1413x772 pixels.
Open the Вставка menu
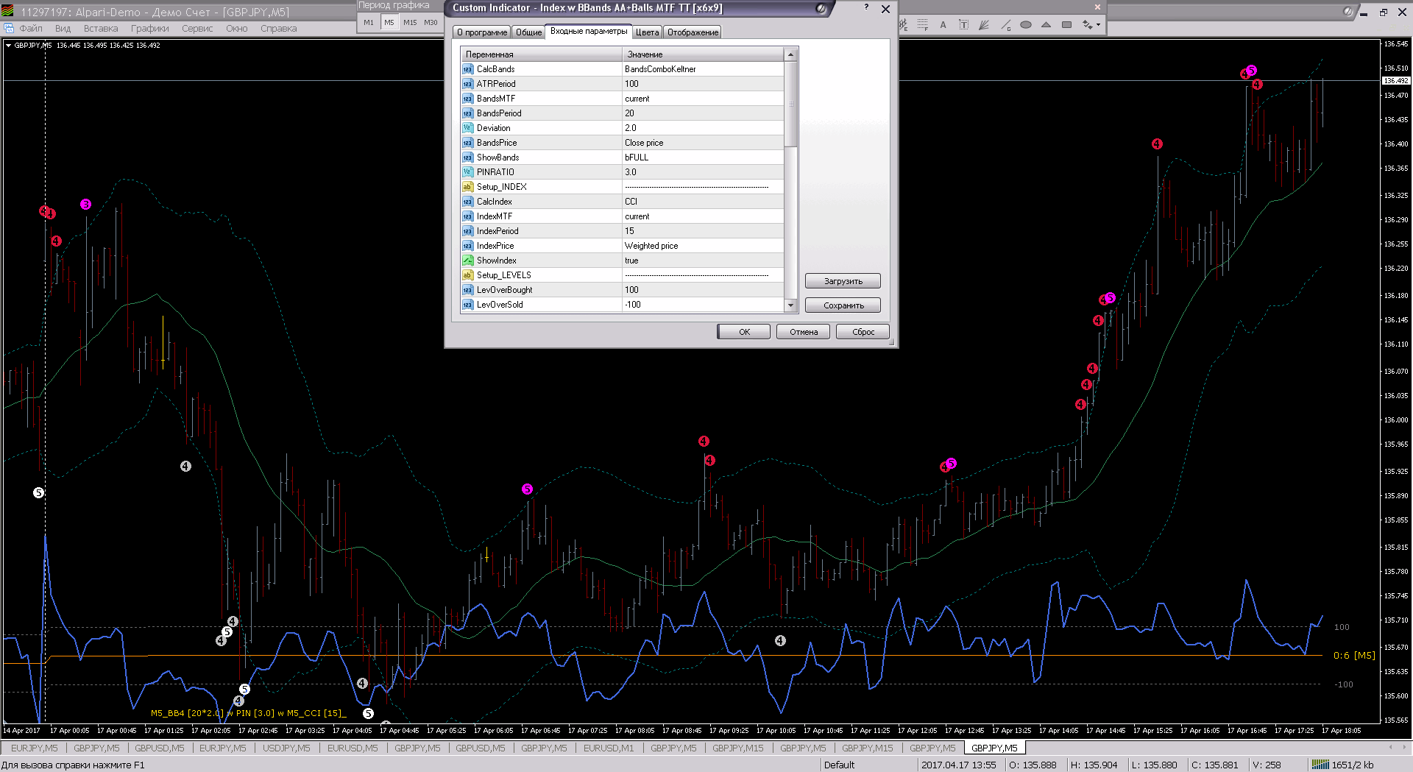tap(101, 29)
